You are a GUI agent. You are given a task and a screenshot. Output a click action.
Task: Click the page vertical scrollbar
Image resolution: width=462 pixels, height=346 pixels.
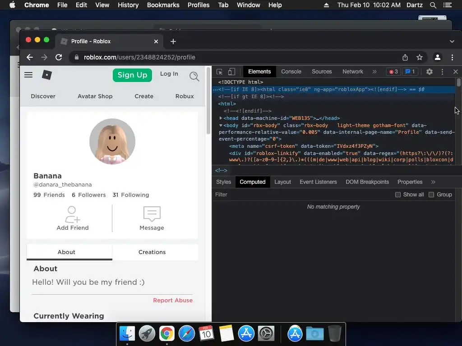pos(208,101)
